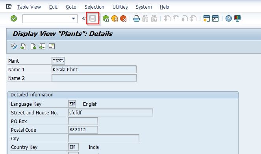
Task: Click the Customize Local Layout monitor icon
Action: pos(237,18)
